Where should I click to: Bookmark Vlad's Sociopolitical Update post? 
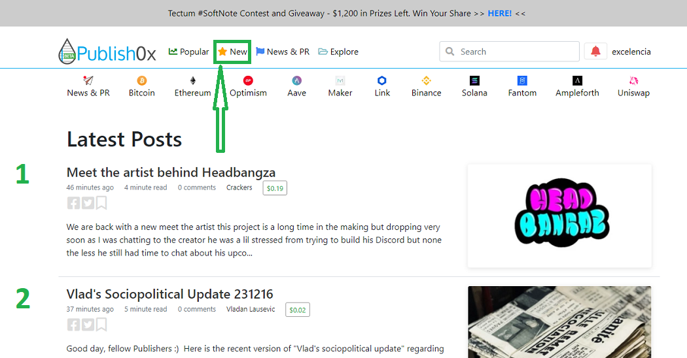click(x=101, y=325)
